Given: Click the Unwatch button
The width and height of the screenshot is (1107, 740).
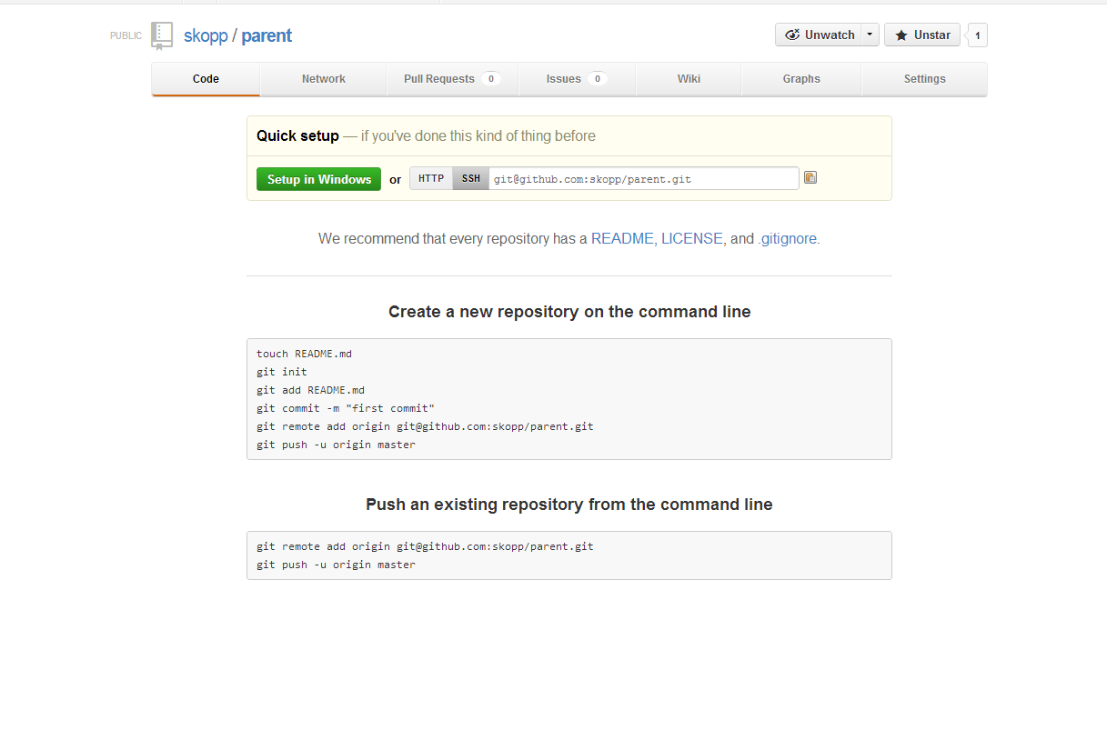Looking at the screenshot, I should click(818, 35).
